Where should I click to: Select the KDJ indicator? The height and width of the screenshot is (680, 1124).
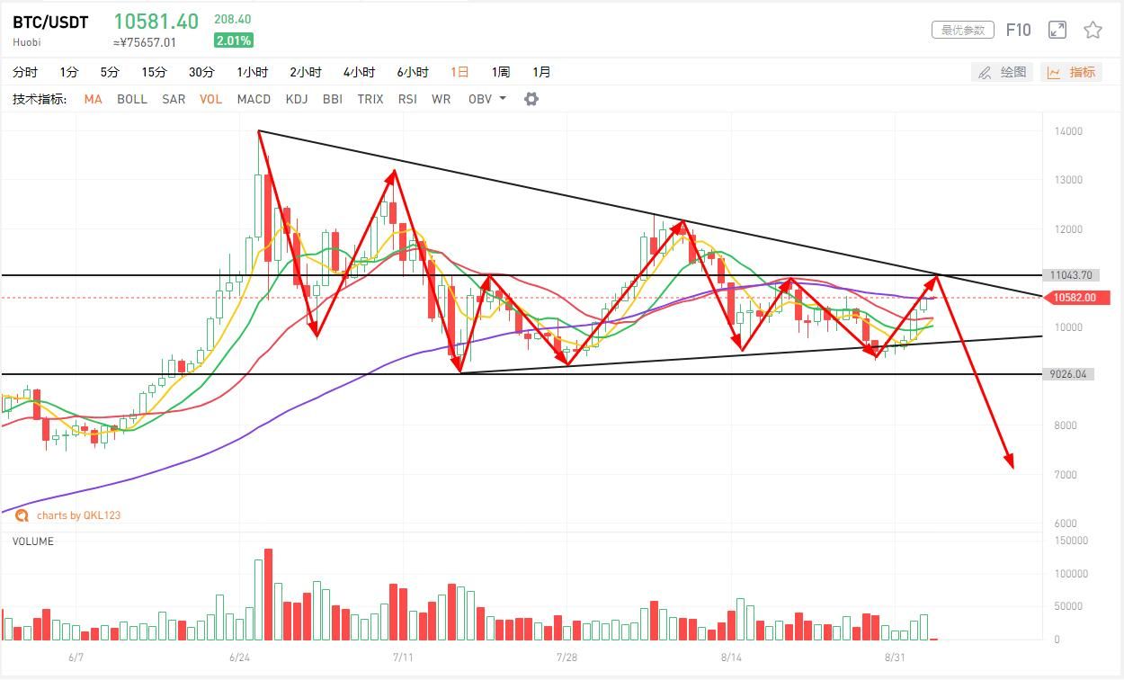click(x=297, y=99)
